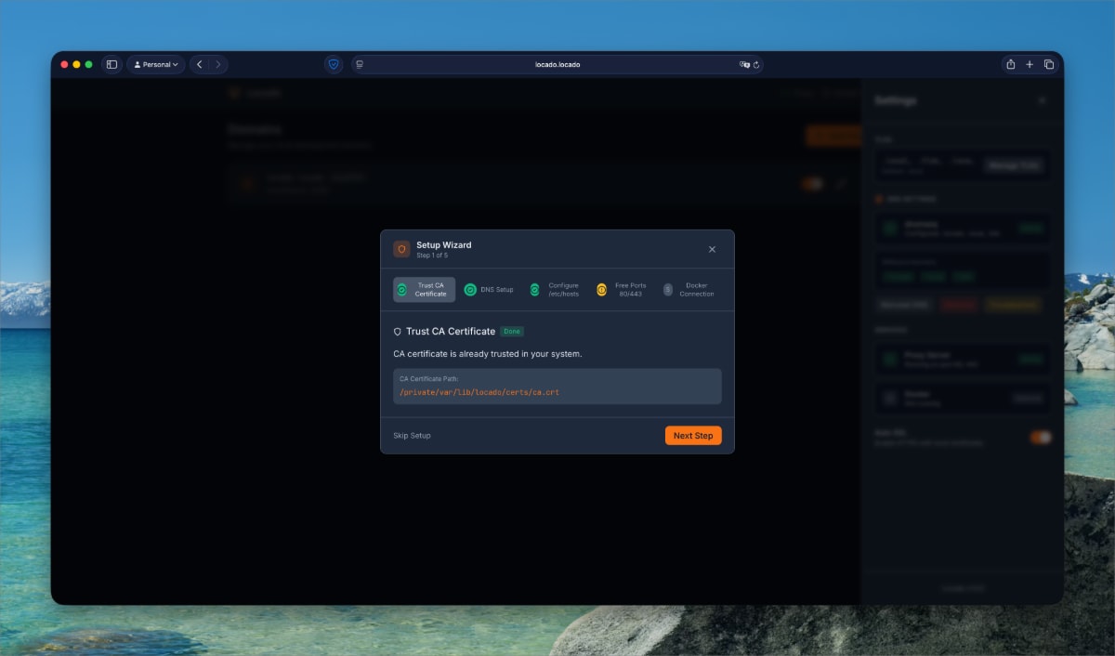Click the Configure /etc/hosts green status icon
This screenshot has width=1115, height=656.
point(534,289)
